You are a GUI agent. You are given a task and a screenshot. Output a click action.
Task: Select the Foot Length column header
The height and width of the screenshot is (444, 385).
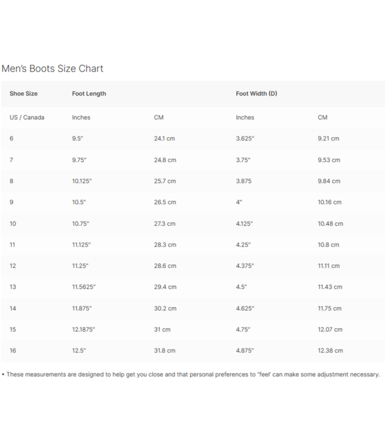89,94
